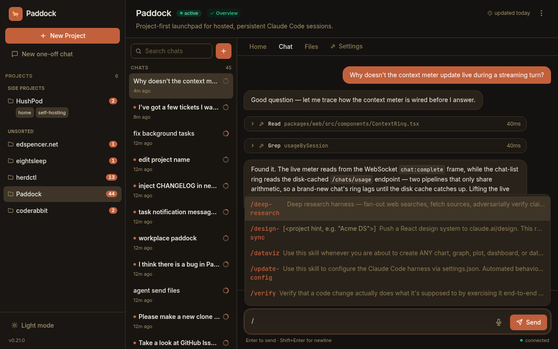
Task: Click the context ring on 'agent send files'
Action: (226, 291)
